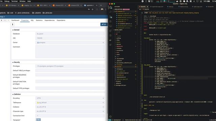The image size is (216, 121).
Task: Switch to the Statistics tab
Action: point(39,20)
